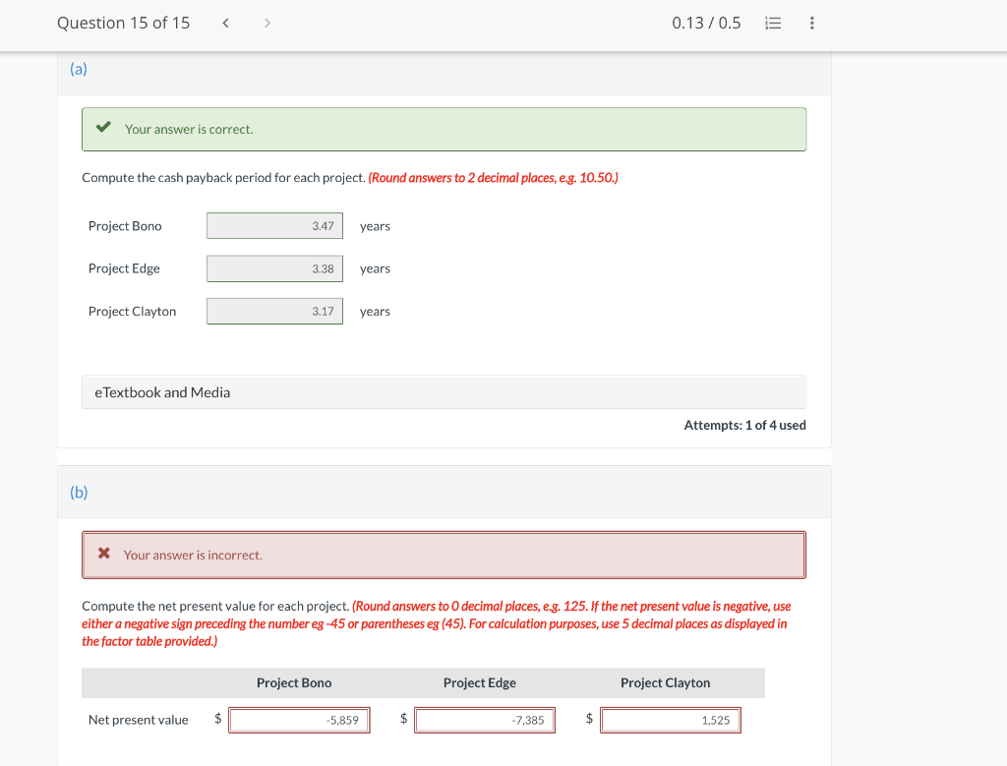This screenshot has width=1007, height=766.
Task: Click the Project Bono payback field showing 3.47
Action: (274, 225)
